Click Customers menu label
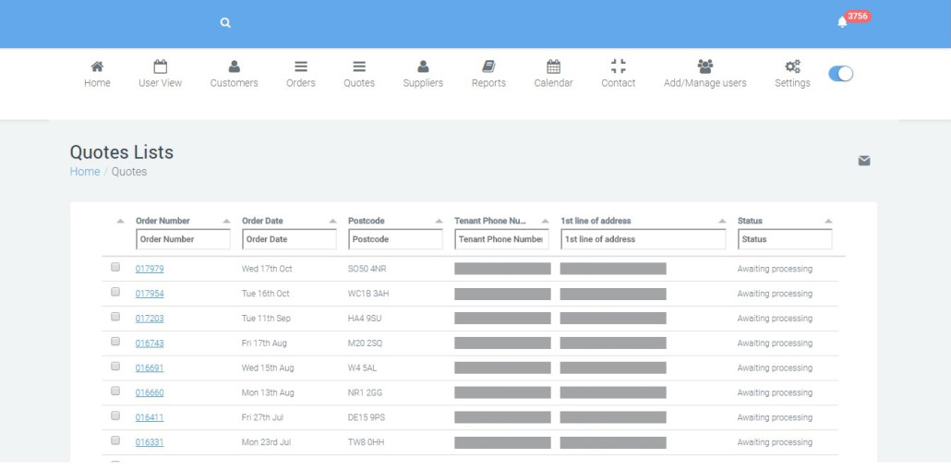951x470 pixels. pyautogui.click(x=235, y=83)
